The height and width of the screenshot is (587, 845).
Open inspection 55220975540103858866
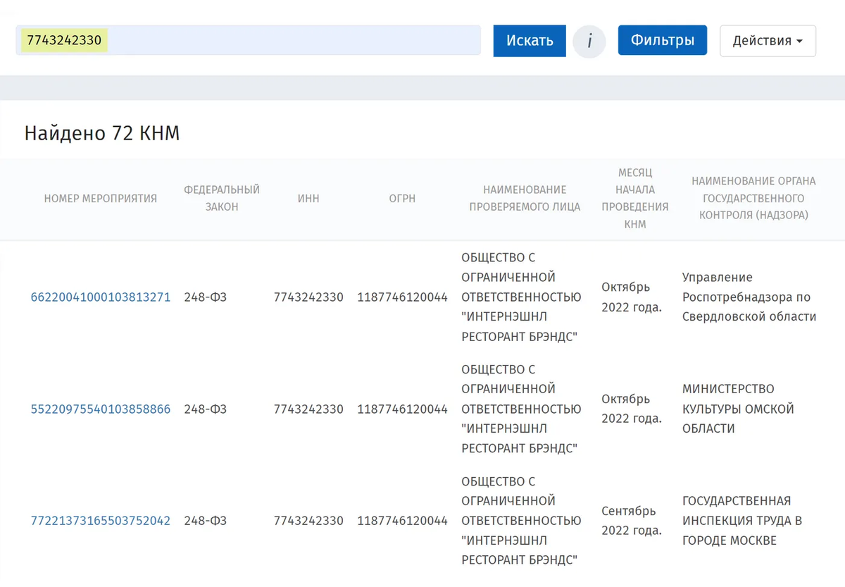pos(100,409)
